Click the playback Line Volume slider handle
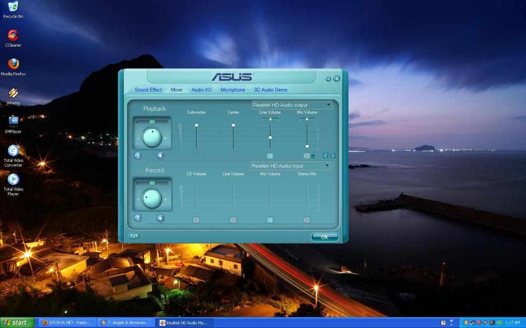Screen dimensions: 526x328 coord(270,137)
